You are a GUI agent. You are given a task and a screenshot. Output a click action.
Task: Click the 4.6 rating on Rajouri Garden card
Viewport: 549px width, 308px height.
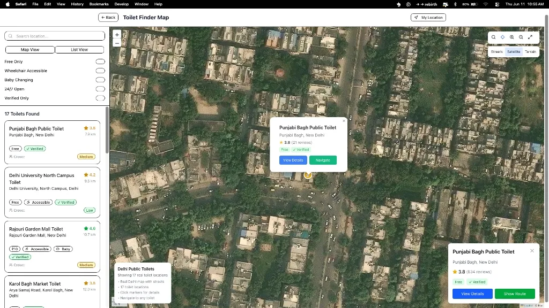[90, 228]
